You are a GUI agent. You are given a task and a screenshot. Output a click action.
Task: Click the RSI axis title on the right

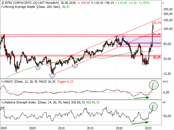click(x=164, y=103)
